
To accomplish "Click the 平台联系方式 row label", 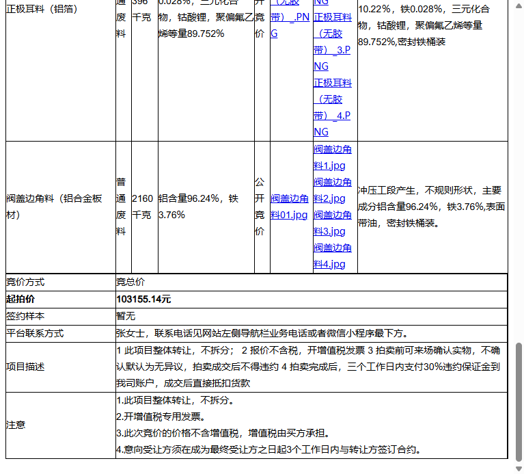I will 35,334.
